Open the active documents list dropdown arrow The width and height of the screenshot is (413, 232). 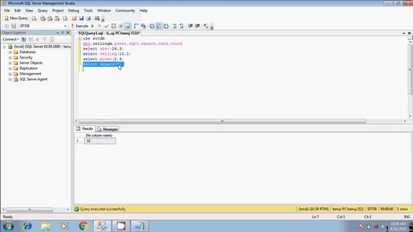click(x=404, y=34)
